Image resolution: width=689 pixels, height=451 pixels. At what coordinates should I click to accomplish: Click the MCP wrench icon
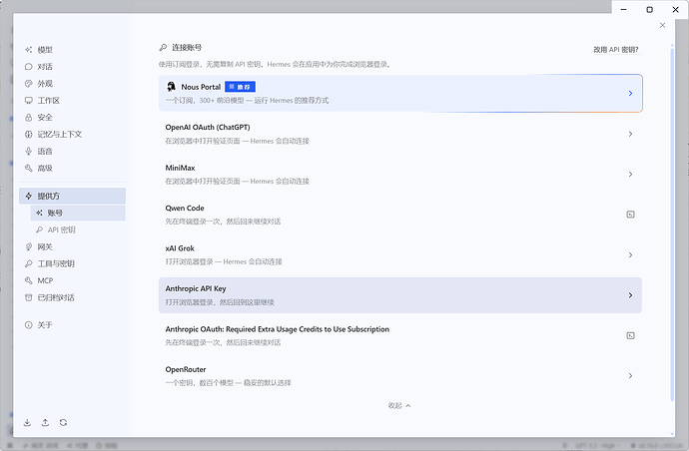pos(29,280)
